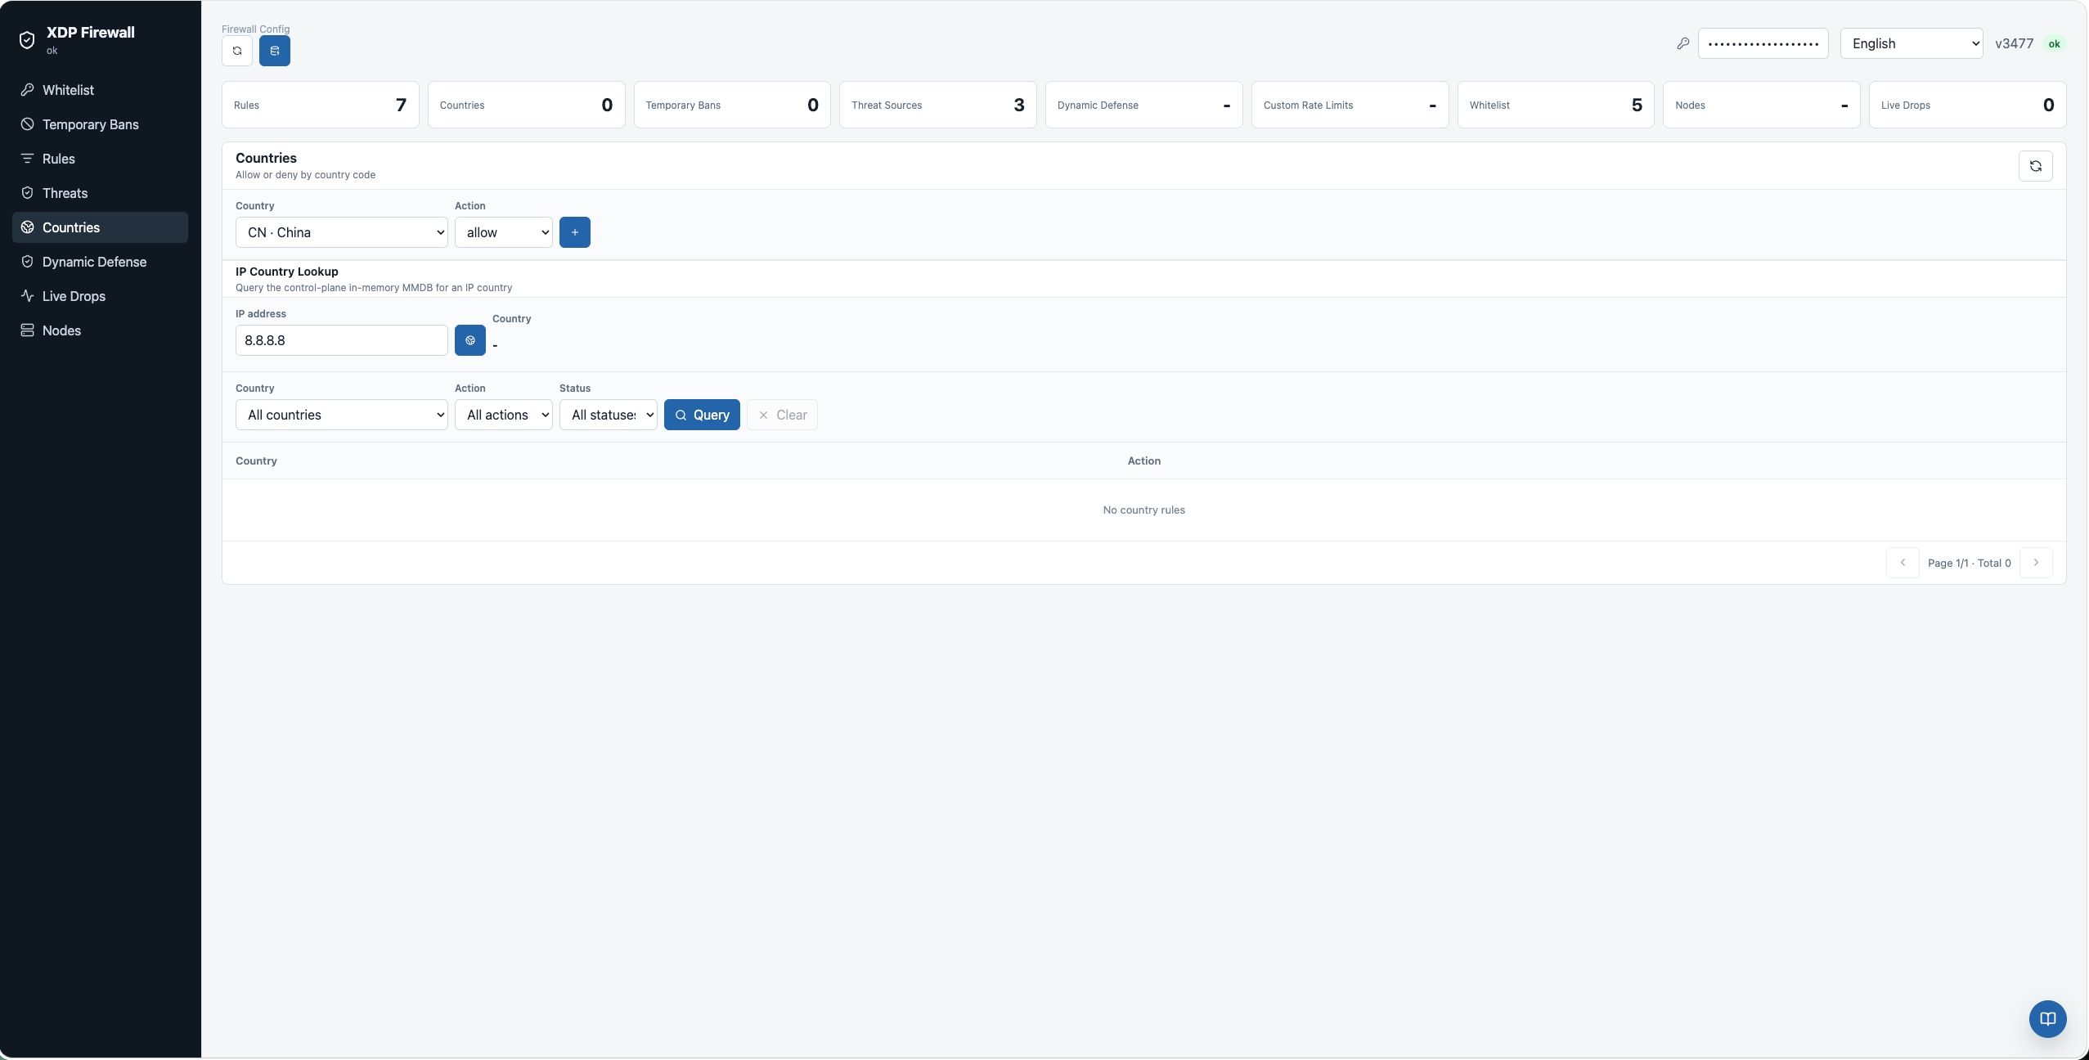Click the Temporary Bans ban icon
The image size is (2089, 1060).
(x=27, y=124)
